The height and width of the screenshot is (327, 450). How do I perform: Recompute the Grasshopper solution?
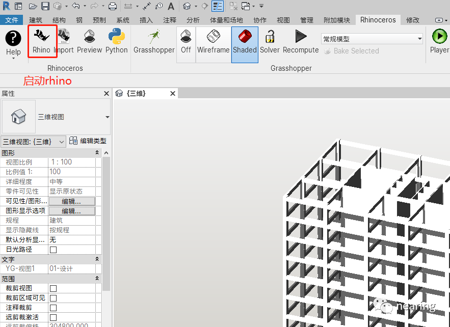click(x=301, y=41)
